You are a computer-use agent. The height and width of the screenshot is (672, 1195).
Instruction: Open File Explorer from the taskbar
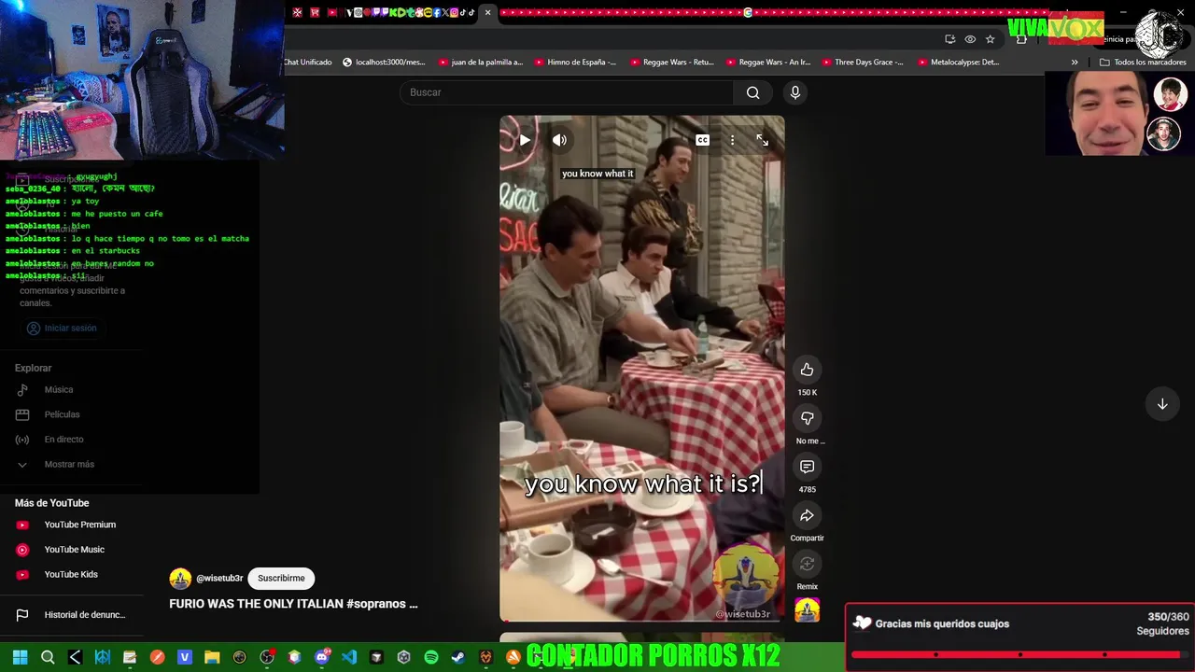pos(212,657)
